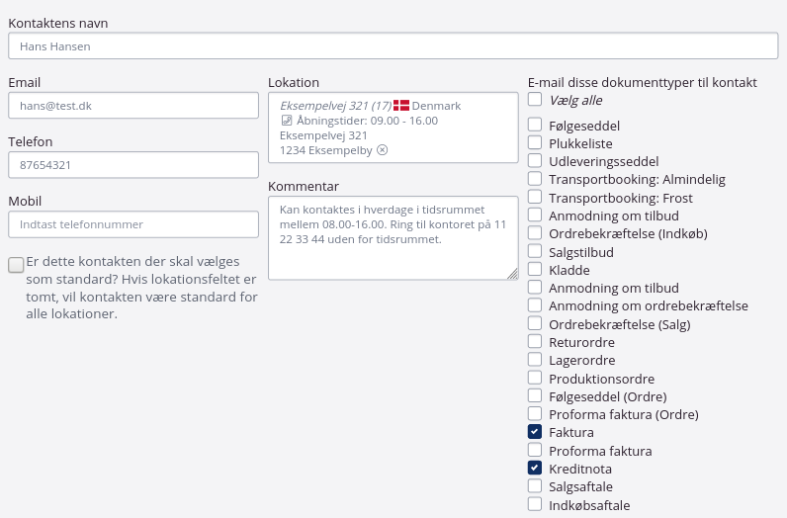Click the opening hours edit icon
The width and height of the screenshot is (787, 518).
287,121
